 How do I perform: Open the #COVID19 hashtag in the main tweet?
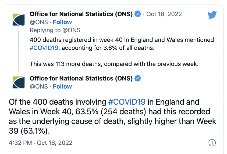pyautogui.click(x=127, y=102)
